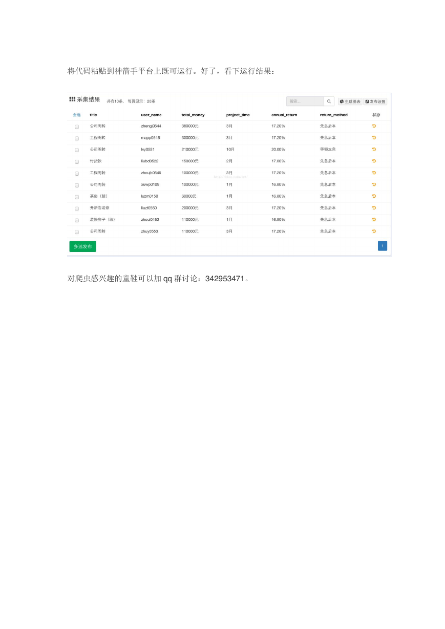The height and width of the screenshot is (629, 445).
Task: Click status icon for zhuy0553 row
Action: (374, 231)
